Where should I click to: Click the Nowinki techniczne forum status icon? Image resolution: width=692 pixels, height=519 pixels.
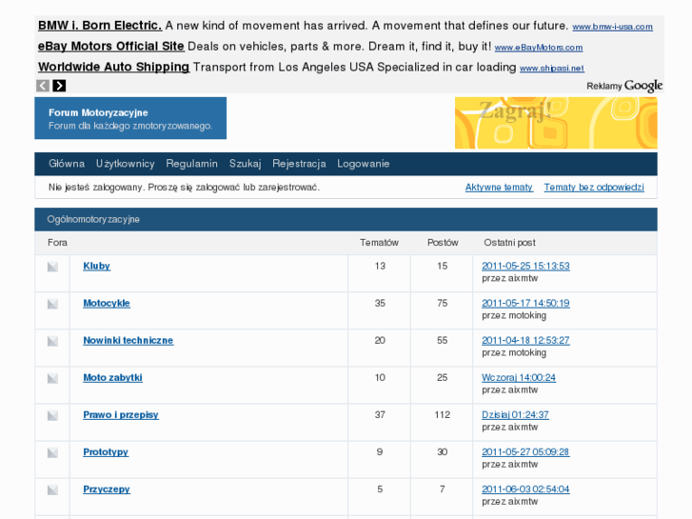point(52,341)
